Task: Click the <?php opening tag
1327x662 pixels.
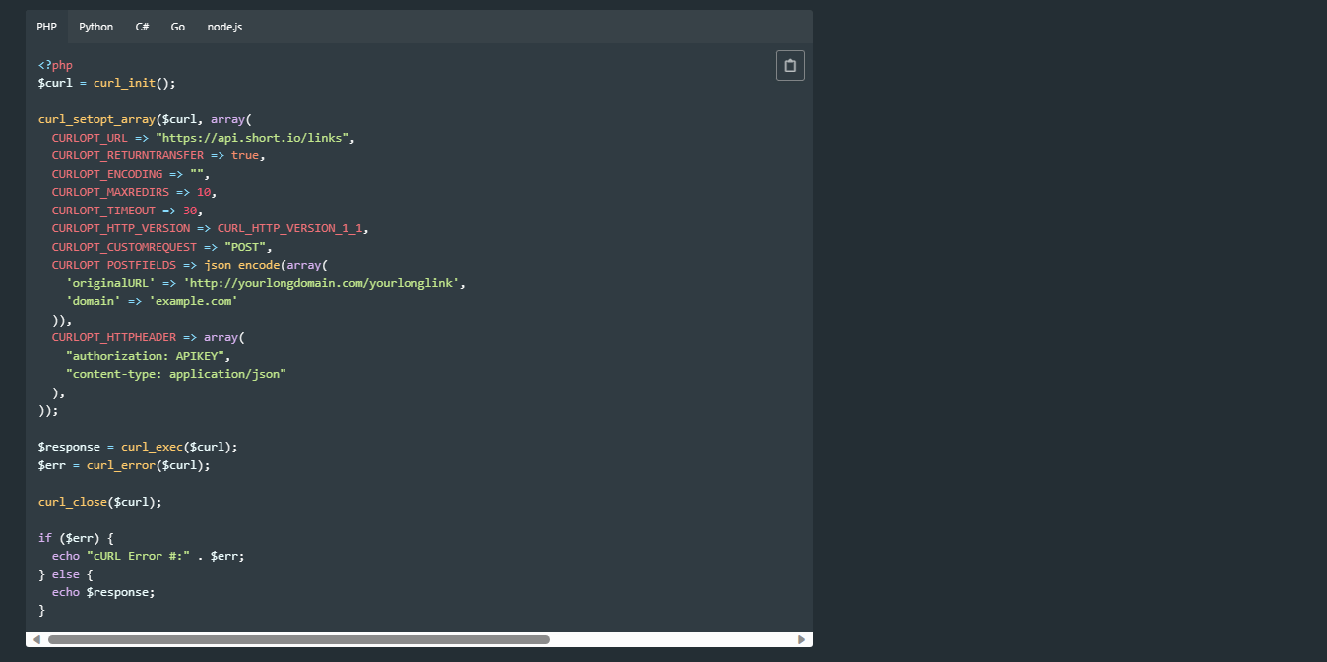Action: (56, 65)
